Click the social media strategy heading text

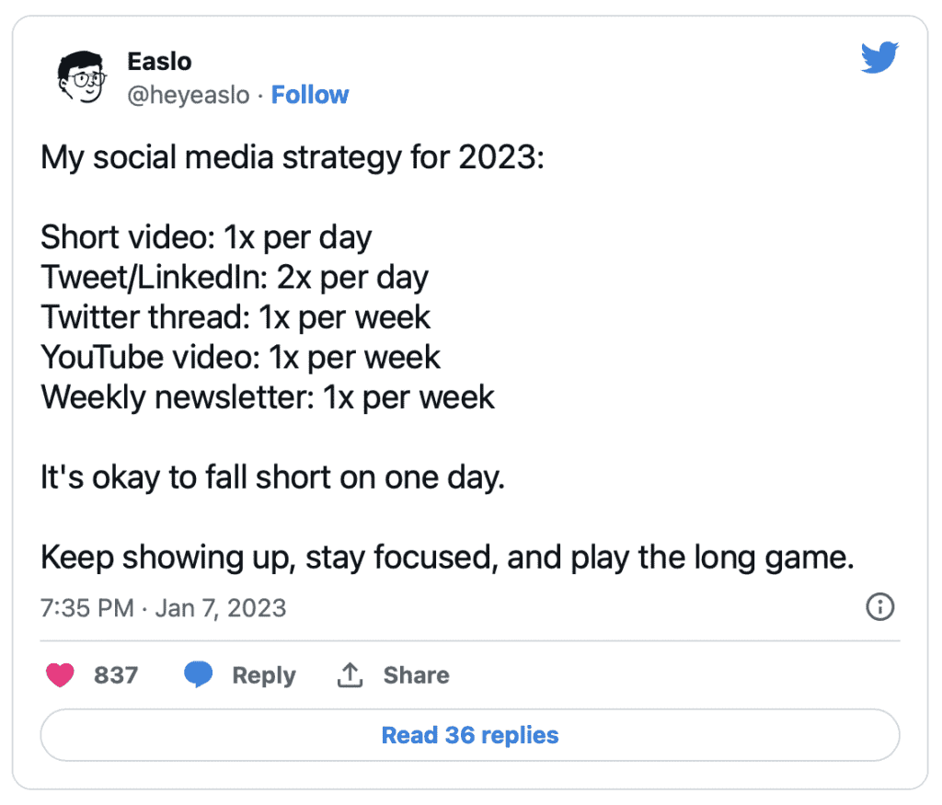[x=292, y=158]
